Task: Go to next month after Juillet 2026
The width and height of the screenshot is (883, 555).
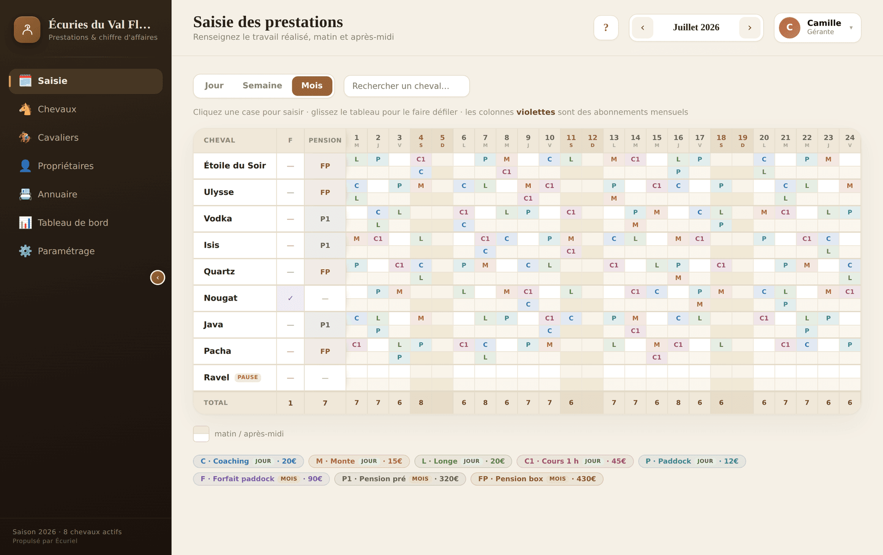Action: tap(749, 27)
